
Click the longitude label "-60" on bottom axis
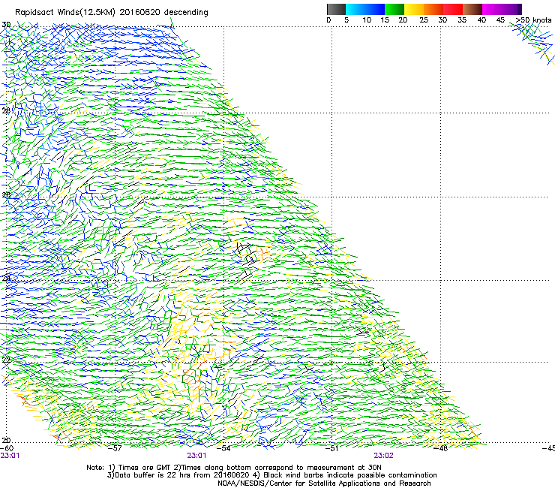tap(7, 449)
